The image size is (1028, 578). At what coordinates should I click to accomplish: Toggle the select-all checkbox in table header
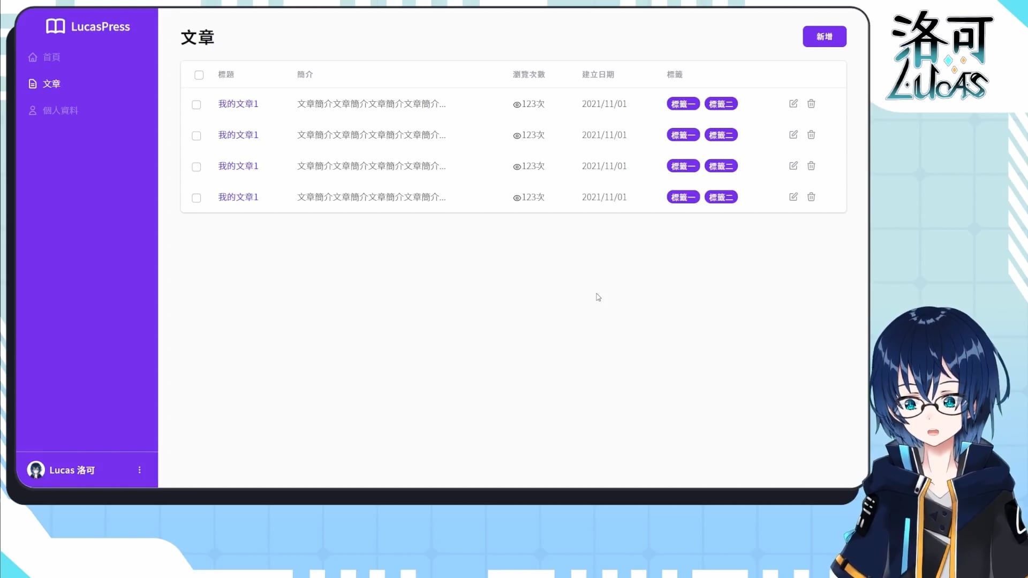[x=199, y=75]
